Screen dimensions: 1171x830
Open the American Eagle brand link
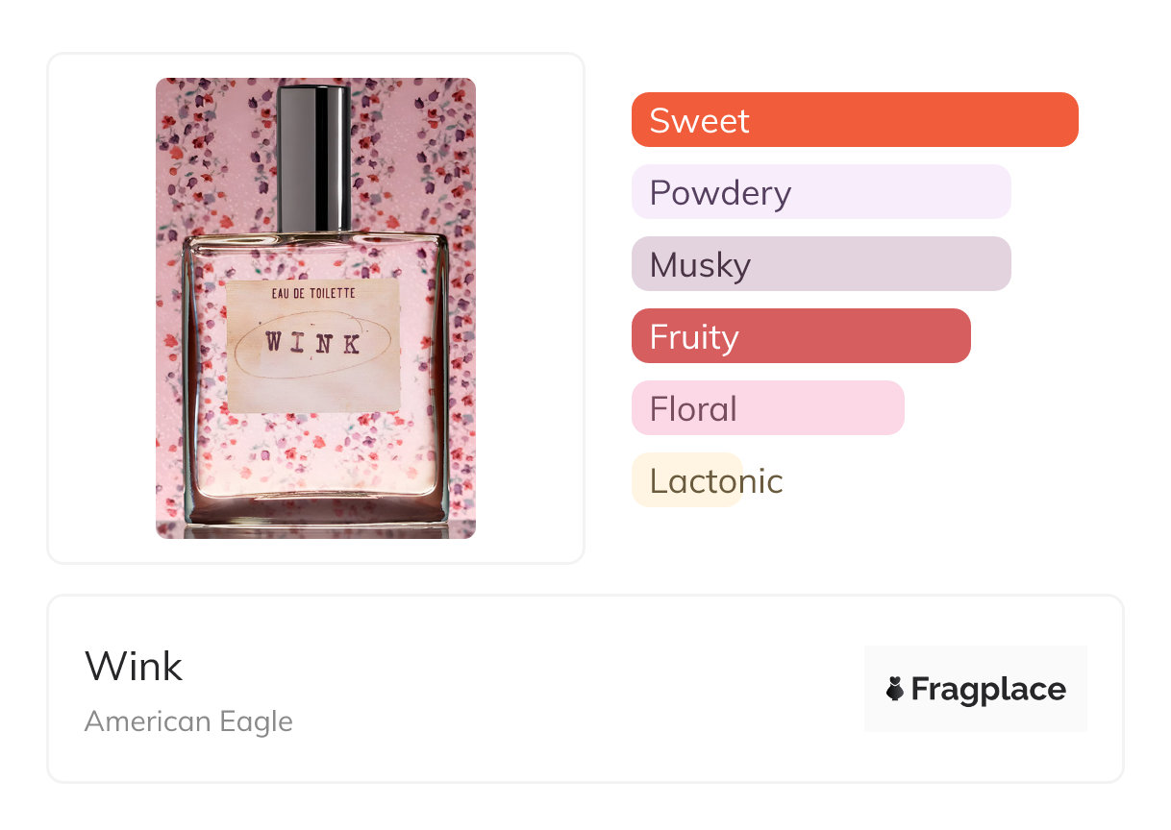(188, 721)
